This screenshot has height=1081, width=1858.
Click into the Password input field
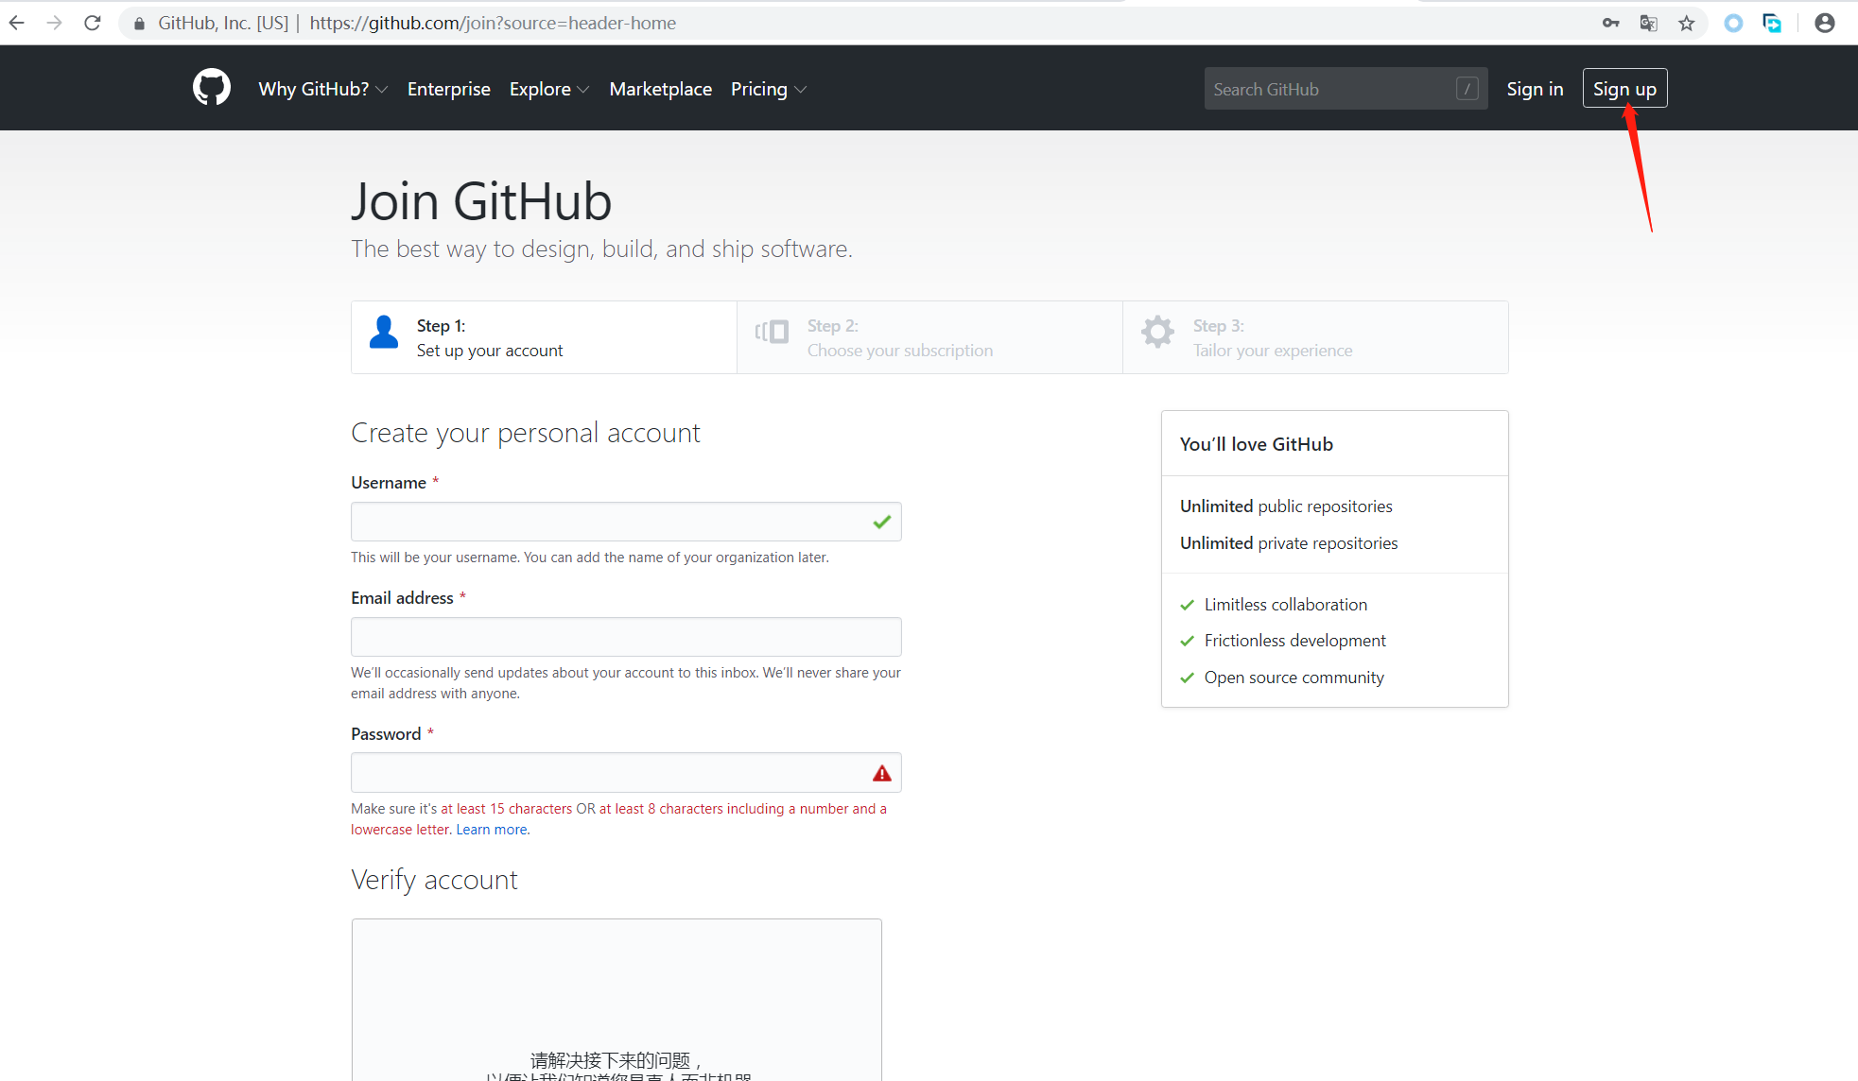tap(626, 773)
